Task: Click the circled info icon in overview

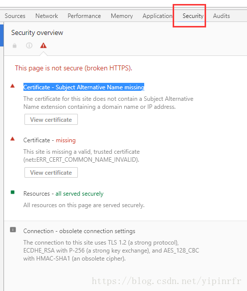Action: pyautogui.click(x=29, y=45)
